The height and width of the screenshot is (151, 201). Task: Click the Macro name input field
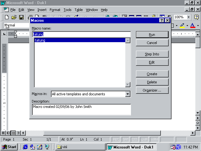tap(82, 34)
